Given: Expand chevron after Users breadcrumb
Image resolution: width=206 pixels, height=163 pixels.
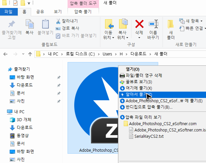Looking at the screenshot, I should point(116,54).
